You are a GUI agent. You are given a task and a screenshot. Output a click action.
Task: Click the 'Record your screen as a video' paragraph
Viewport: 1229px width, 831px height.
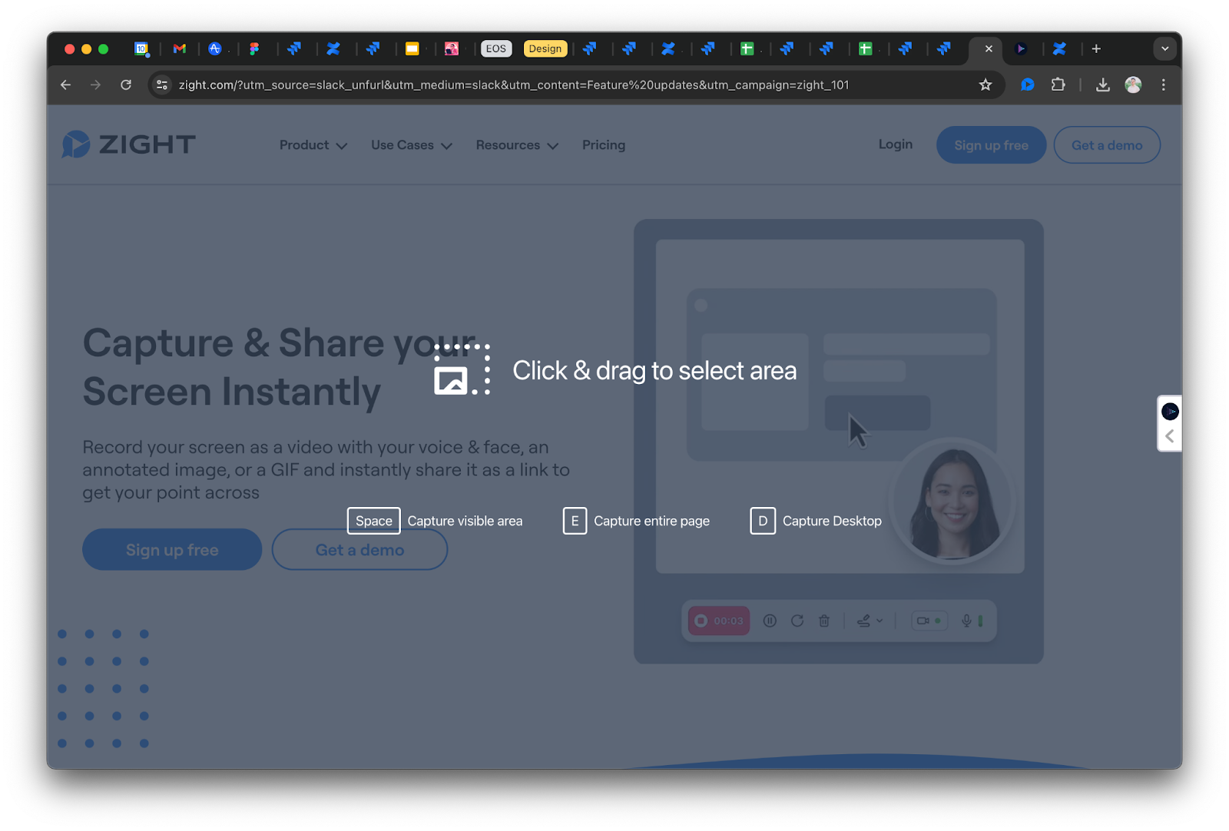(326, 469)
